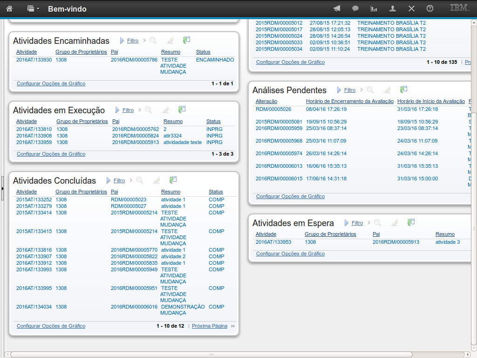The width and height of the screenshot is (477, 358).
Task: Go to Próxima Página in Atividades Concluídas
Action: [x=210, y=326]
